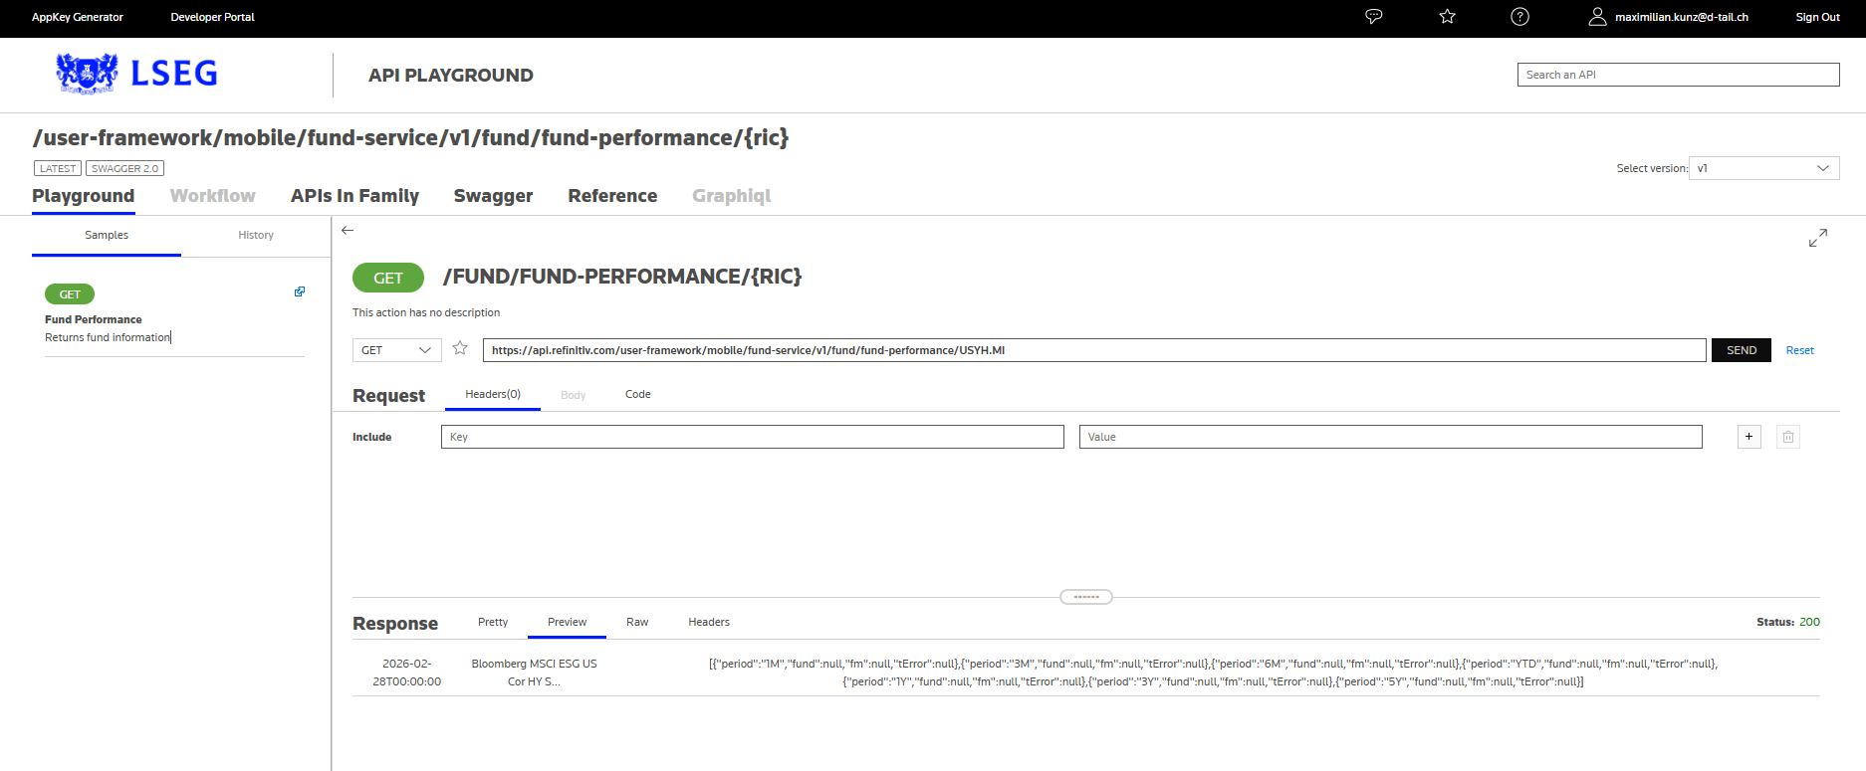This screenshot has width=1866, height=771.
Task: Click the maximilian.kunz@d-tail.ch account name
Action: click(x=1682, y=17)
